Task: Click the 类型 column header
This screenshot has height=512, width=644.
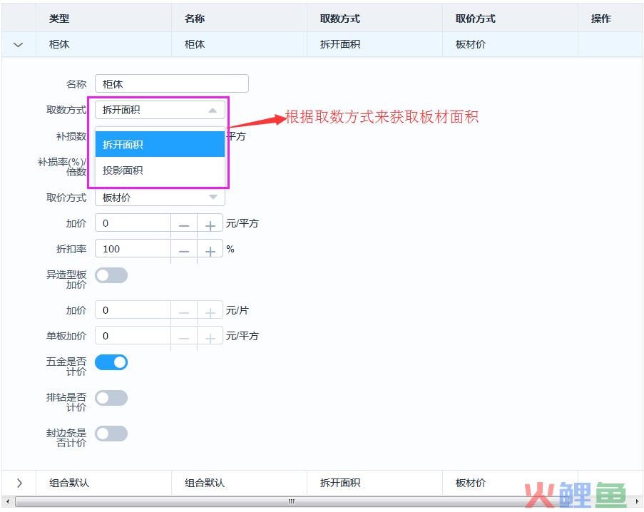Action: point(103,18)
